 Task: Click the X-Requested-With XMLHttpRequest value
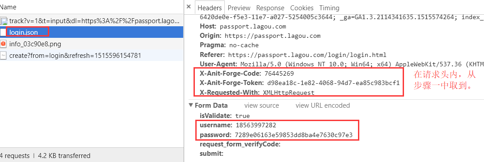point(288,93)
